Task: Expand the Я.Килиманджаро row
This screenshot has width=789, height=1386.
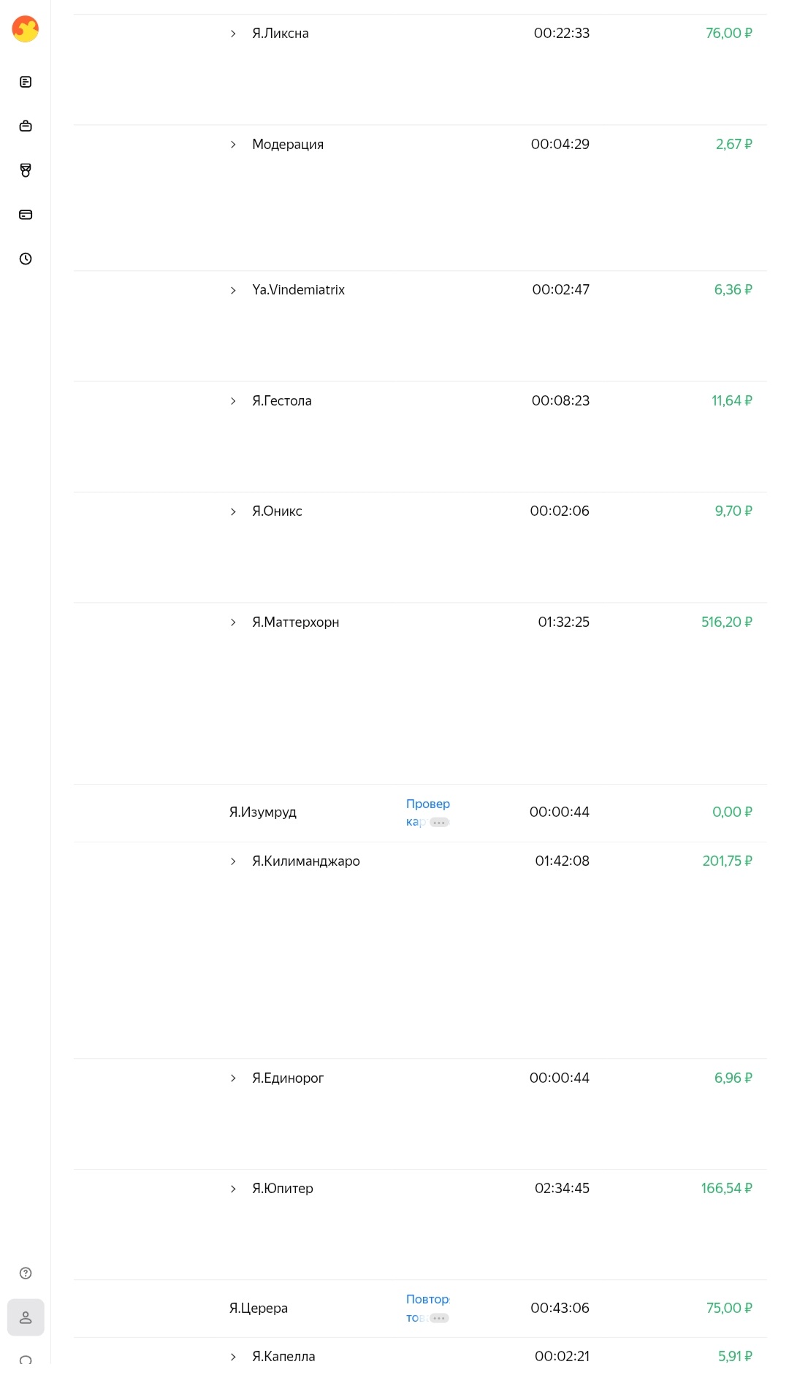Action: (233, 861)
